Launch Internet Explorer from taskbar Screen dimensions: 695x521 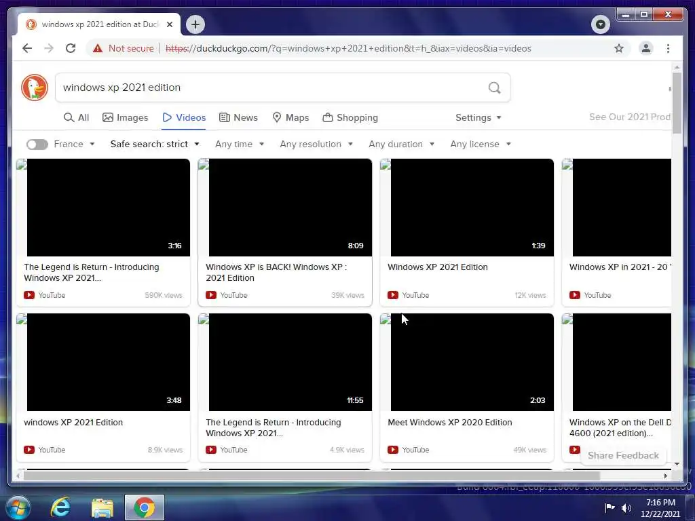click(60, 507)
